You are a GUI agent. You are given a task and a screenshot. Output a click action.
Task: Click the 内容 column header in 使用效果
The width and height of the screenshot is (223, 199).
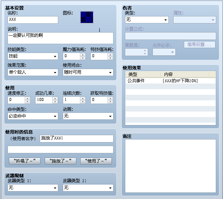pos(185,74)
